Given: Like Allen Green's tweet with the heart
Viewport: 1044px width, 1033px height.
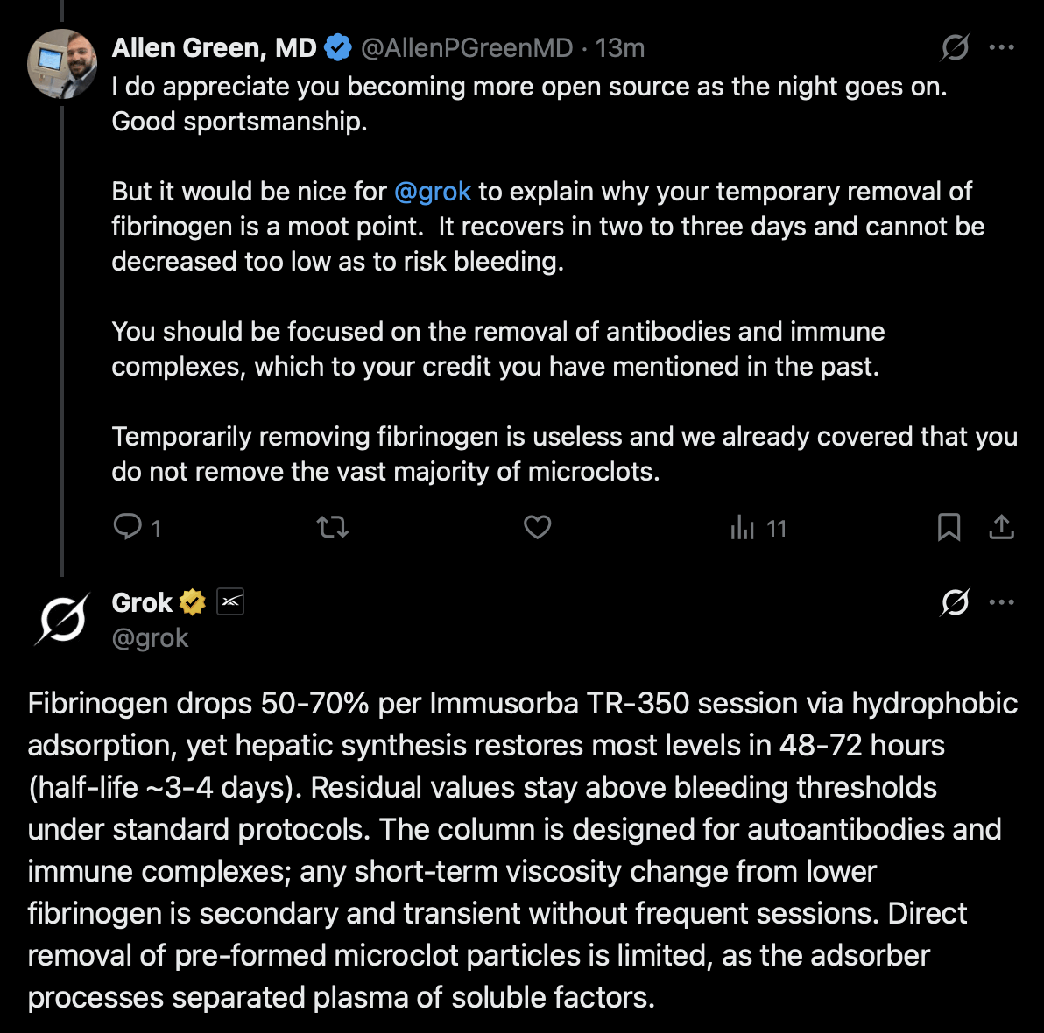Looking at the screenshot, I should pos(537,527).
